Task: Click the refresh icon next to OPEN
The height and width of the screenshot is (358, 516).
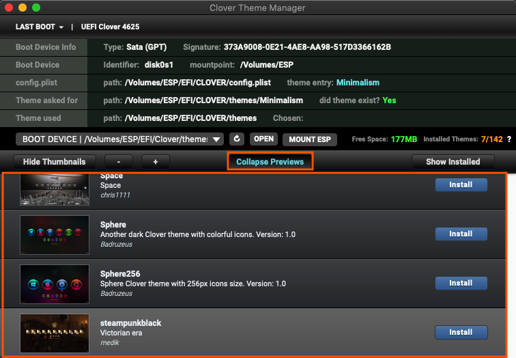Action: pos(237,139)
